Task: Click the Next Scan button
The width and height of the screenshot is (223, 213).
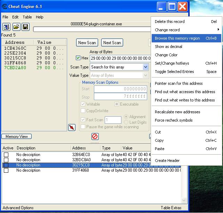Action: pos(112,43)
